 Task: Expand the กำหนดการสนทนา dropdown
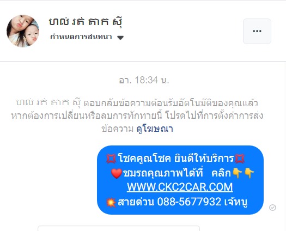(x=87, y=37)
